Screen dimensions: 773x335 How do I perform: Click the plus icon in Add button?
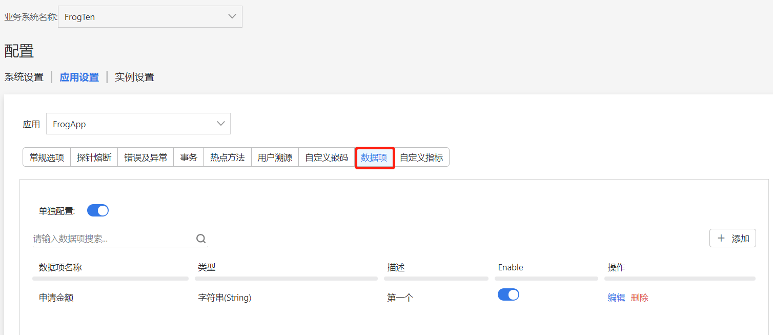721,238
